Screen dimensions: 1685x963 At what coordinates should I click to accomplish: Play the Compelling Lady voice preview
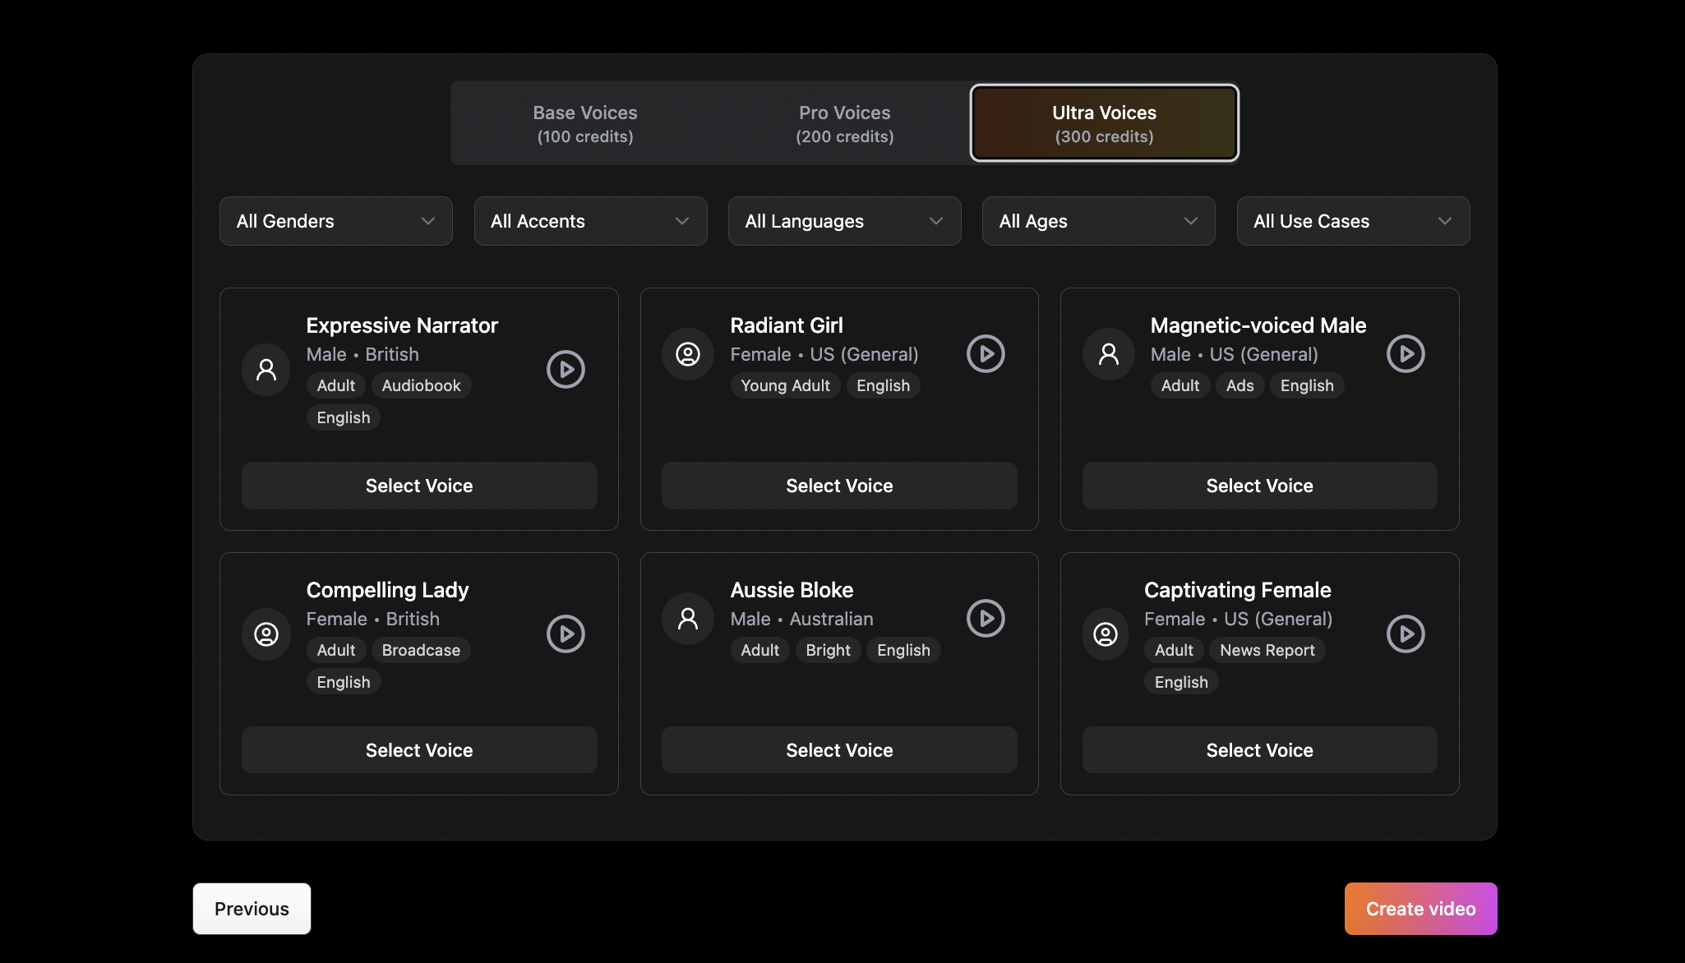click(x=566, y=634)
